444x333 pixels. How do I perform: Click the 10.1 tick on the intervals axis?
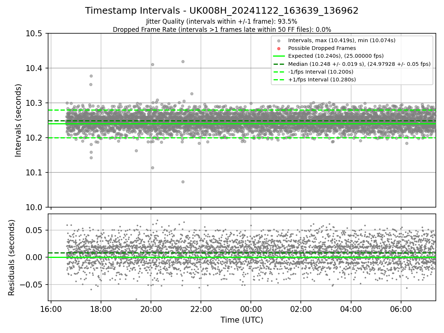pyautogui.click(x=34, y=173)
